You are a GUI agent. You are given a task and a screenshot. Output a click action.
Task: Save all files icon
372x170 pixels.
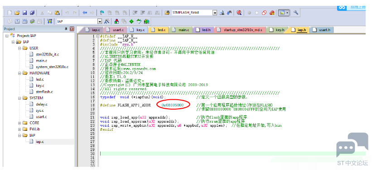(x=32, y=13)
